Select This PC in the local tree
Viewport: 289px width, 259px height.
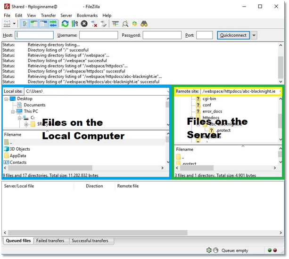tap(31, 111)
